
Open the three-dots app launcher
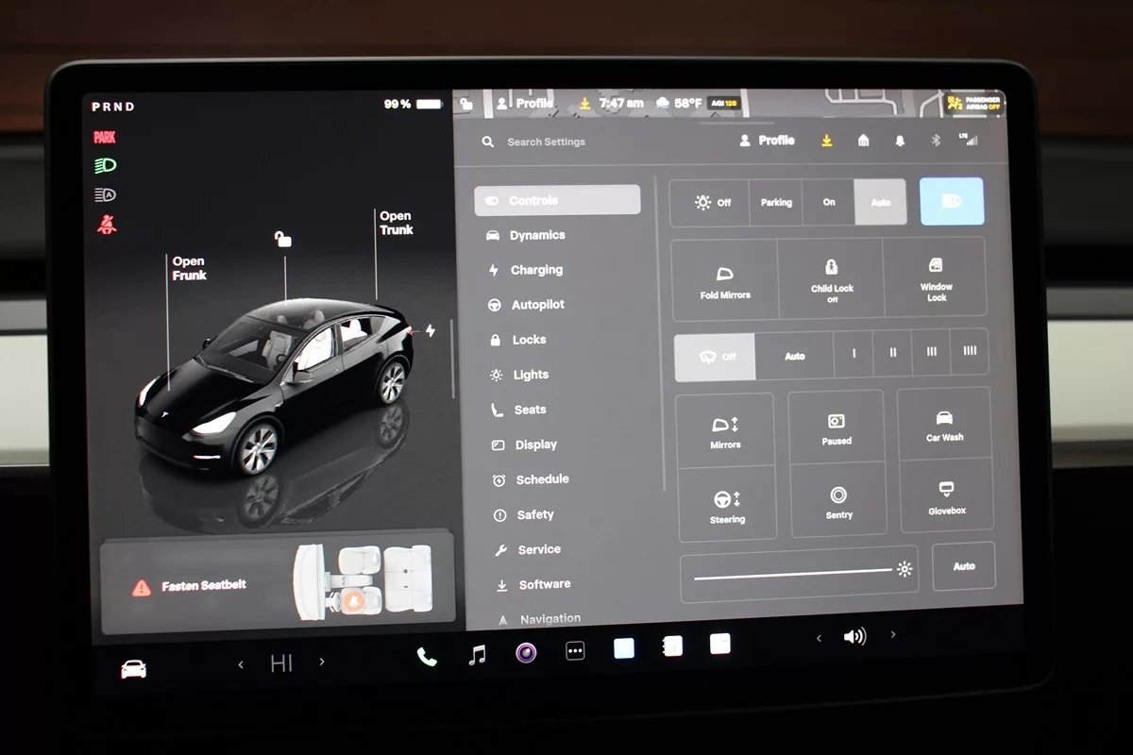(575, 651)
